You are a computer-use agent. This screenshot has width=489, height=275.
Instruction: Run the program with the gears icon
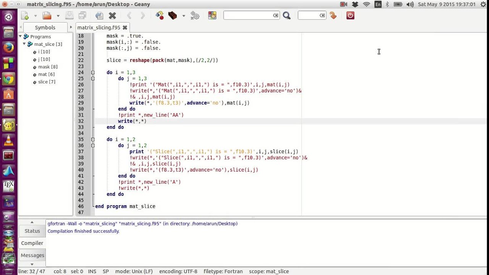click(195, 16)
